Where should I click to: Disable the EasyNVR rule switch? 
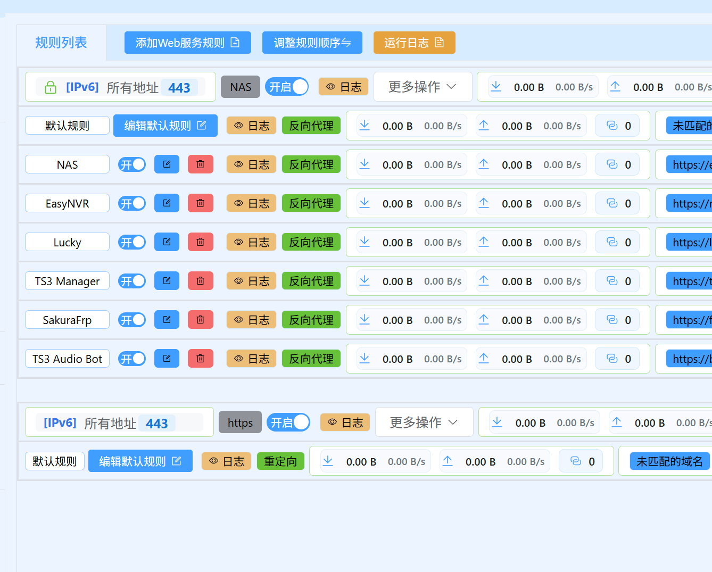coord(132,203)
